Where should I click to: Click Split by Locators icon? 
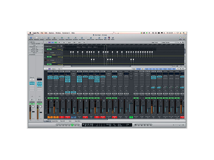click(91, 38)
